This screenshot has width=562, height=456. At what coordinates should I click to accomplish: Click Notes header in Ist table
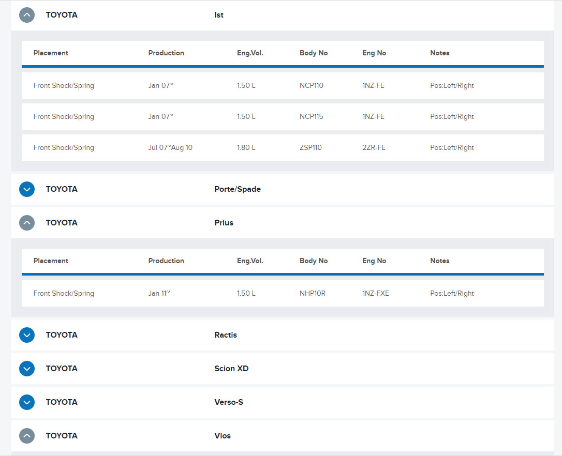point(440,53)
